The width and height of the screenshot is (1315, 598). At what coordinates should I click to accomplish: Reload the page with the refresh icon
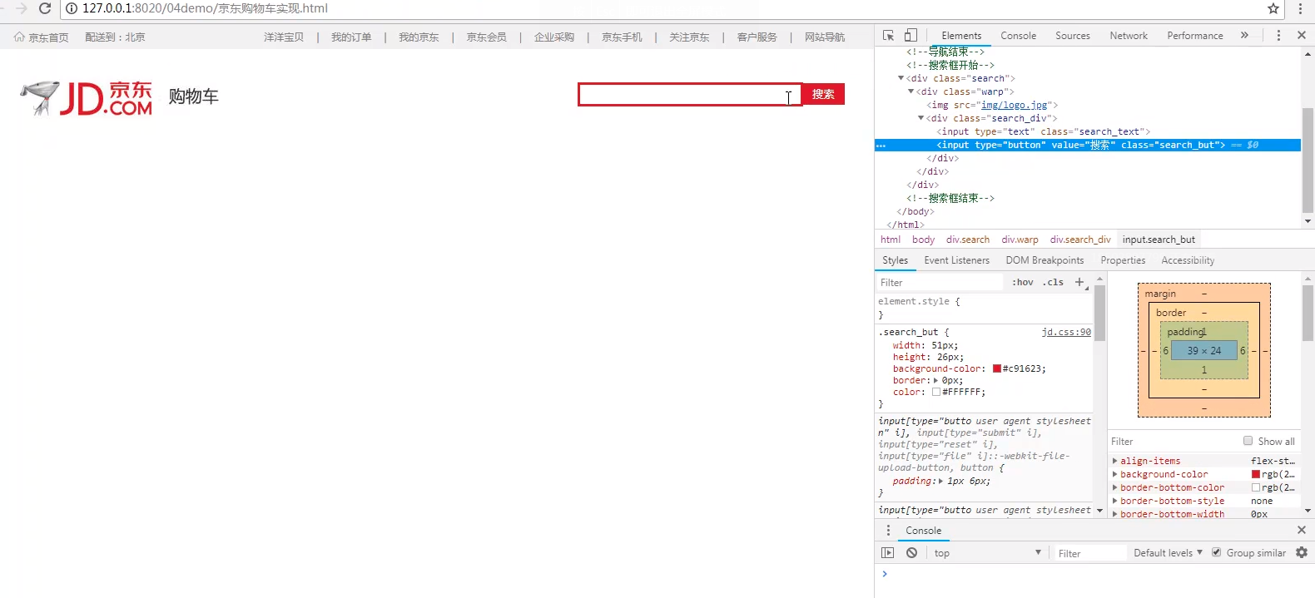click(x=45, y=8)
